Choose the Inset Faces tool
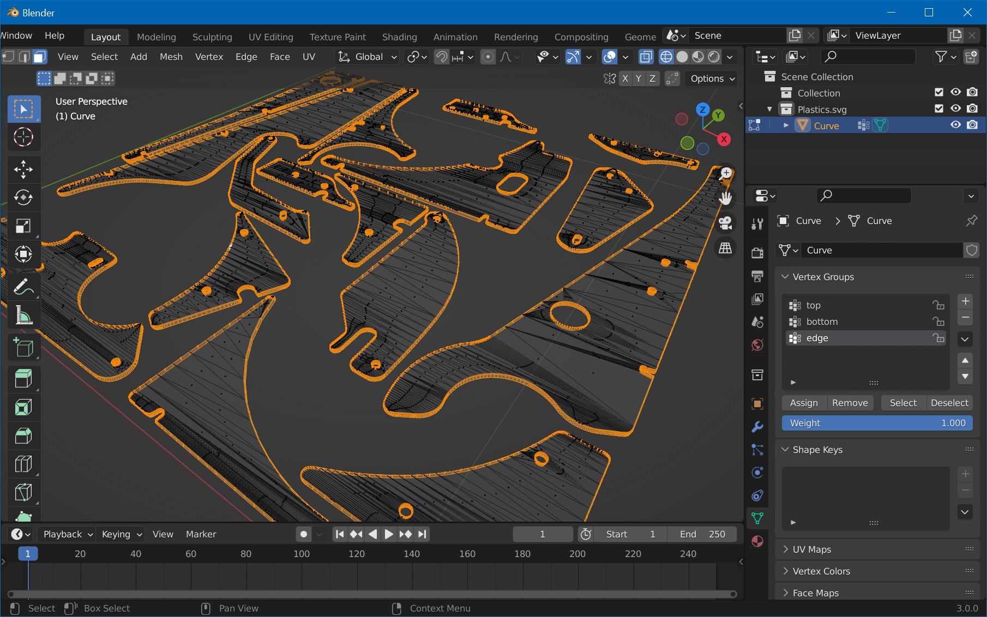 23,407
